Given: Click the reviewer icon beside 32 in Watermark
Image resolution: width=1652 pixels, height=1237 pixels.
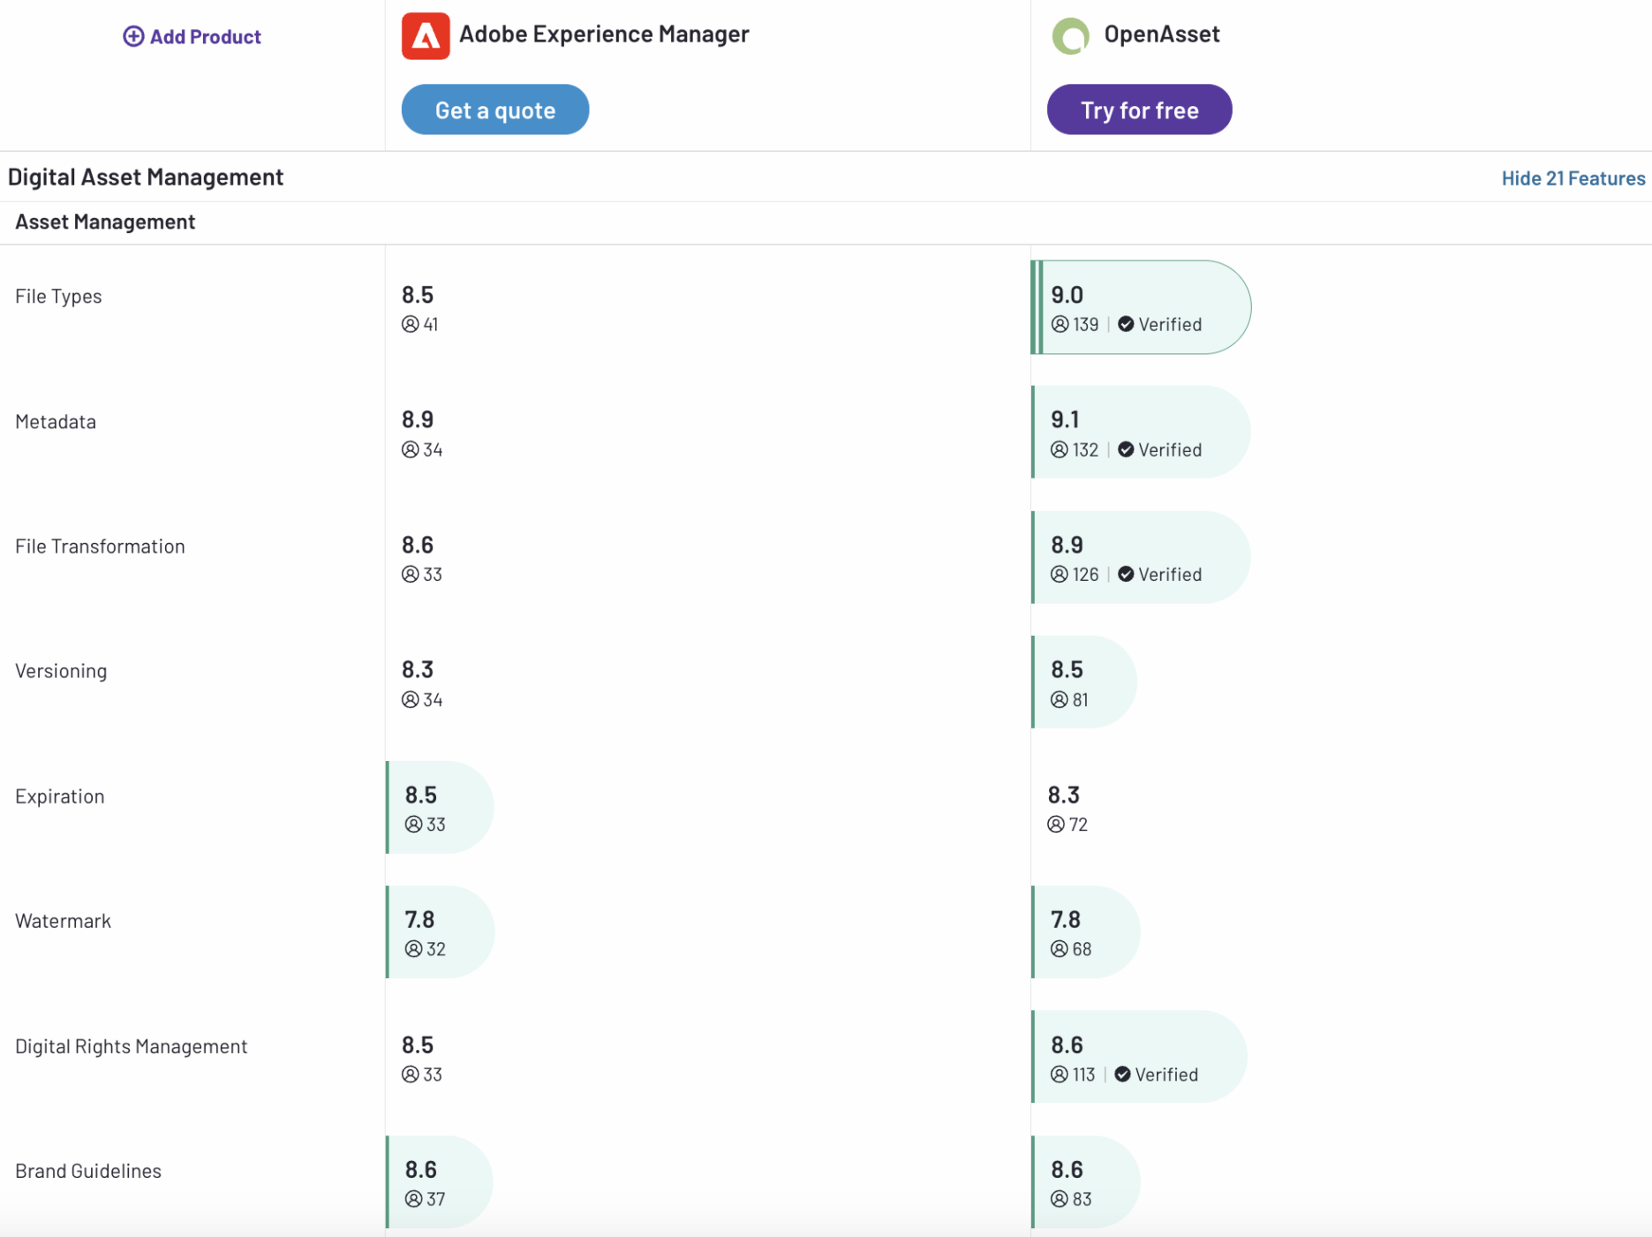Looking at the screenshot, I should pos(413,948).
